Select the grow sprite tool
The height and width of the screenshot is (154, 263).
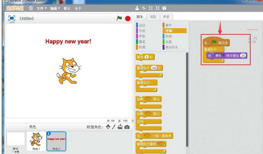tap(151, 8)
